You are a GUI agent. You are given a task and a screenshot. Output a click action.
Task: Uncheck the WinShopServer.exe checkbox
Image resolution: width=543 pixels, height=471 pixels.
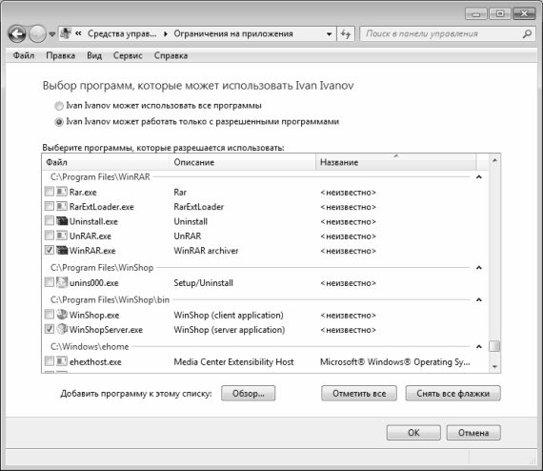pyautogui.click(x=50, y=329)
